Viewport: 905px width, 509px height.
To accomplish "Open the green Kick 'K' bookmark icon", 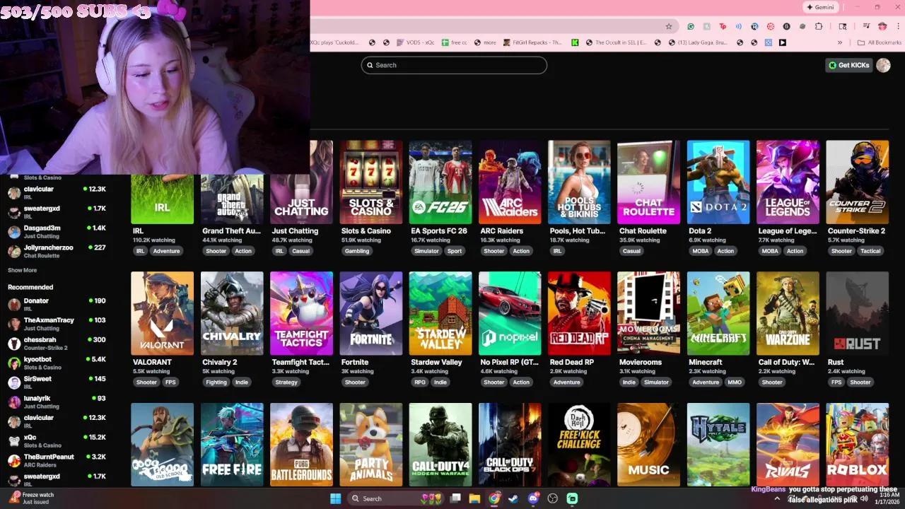I will pyautogui.click(x=575, y=42).
